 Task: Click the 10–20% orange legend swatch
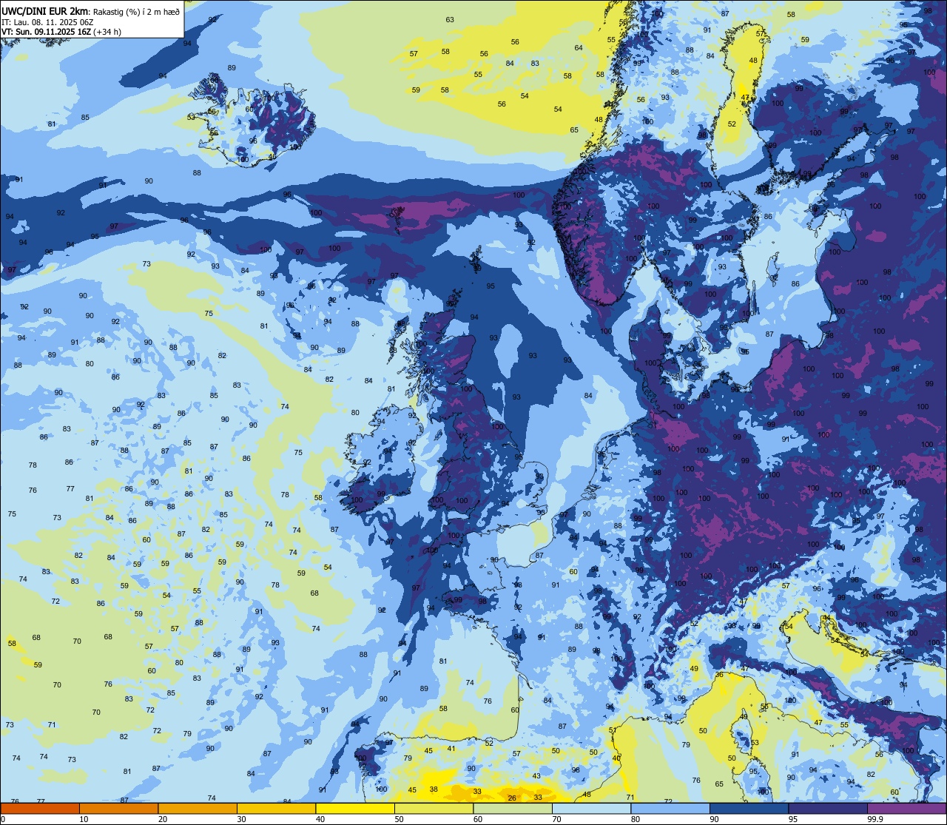[x=118, y=808]
